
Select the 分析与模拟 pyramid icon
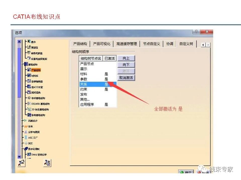(x=26, y=132)
